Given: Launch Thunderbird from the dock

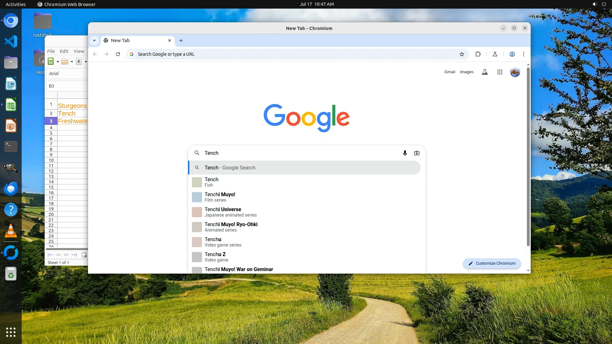Looking at the screenshot, I should pyautogui.click(x=11, y=189).
